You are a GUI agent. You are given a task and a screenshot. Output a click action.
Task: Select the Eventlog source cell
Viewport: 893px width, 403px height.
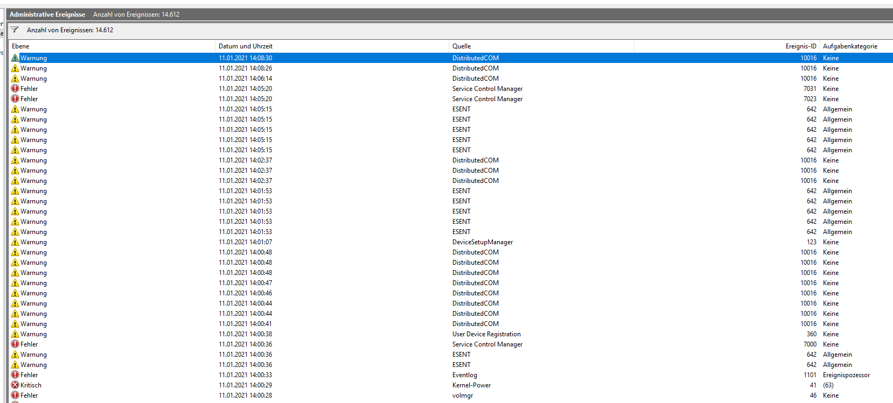coord(465,374)
